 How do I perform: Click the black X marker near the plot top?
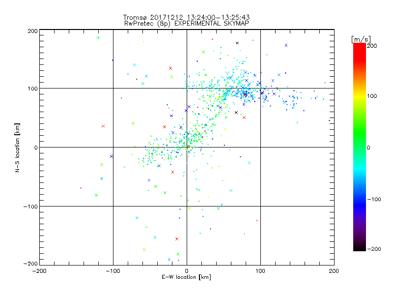(237, 43)
